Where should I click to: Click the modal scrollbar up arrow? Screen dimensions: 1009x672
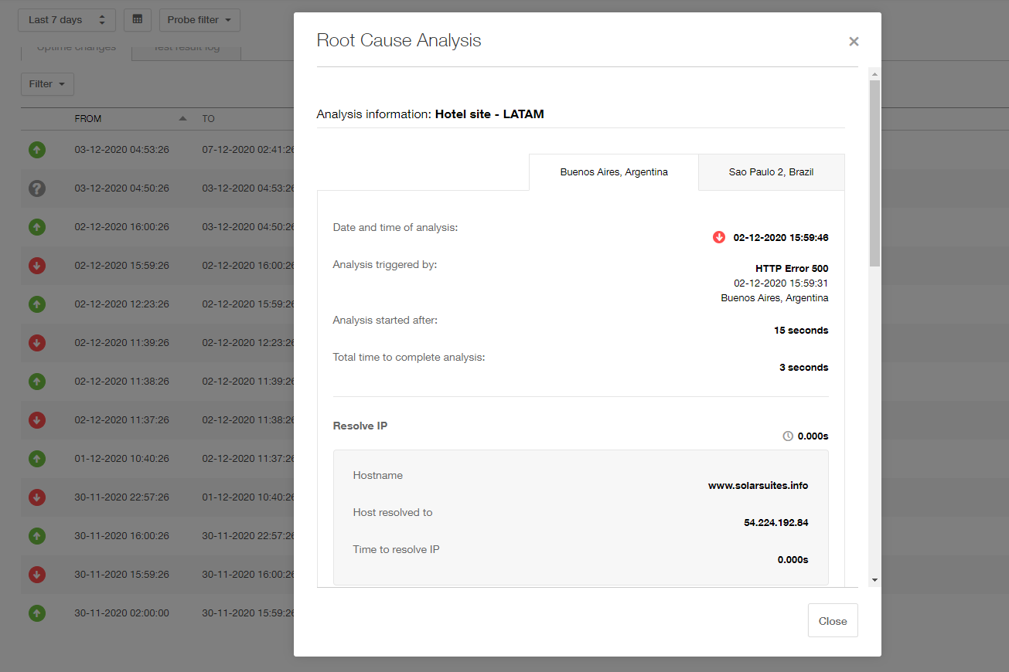point(874,75)
